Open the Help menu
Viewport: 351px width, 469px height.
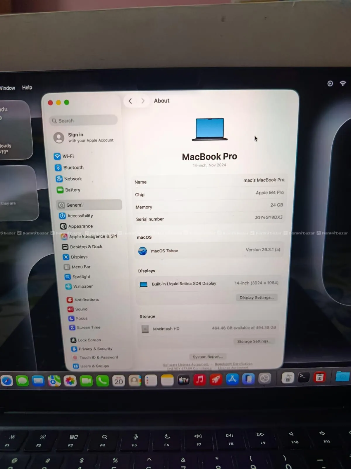[27, 88]
